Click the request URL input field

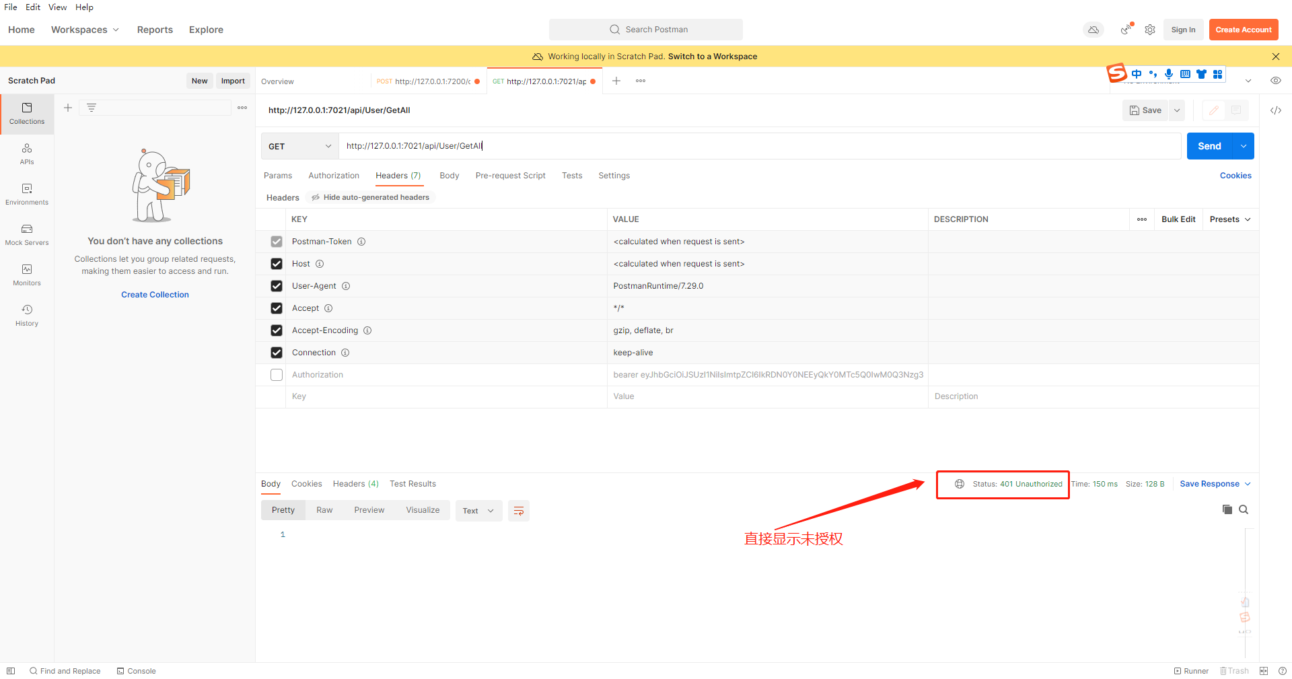(760, 146)
